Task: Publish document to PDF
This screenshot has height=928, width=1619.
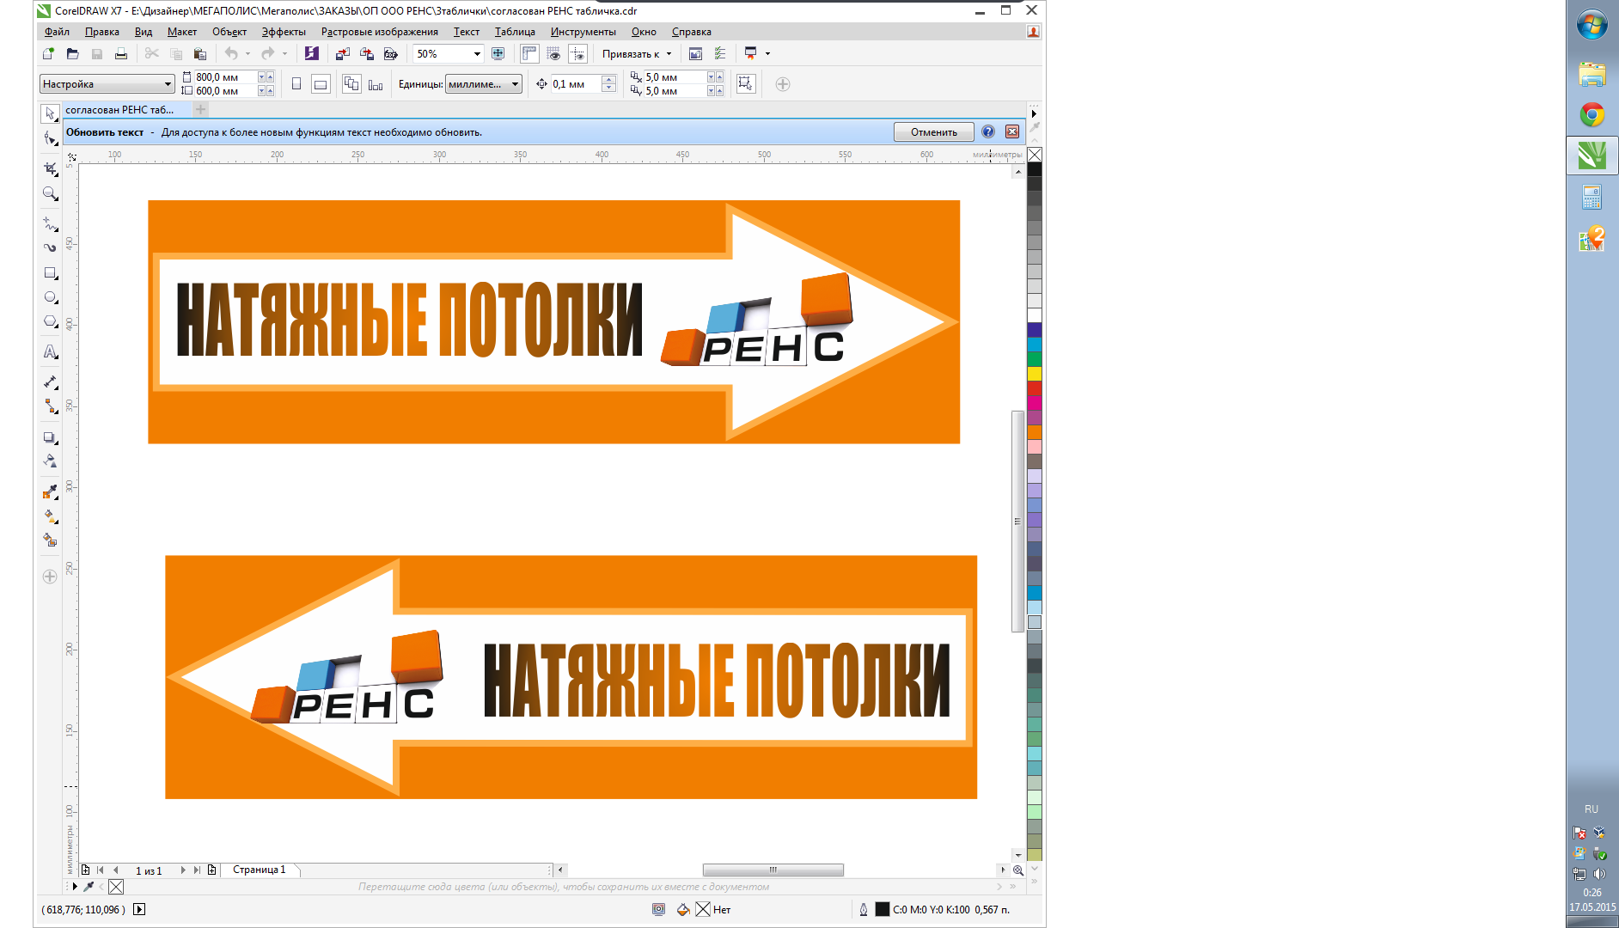Action: click(x=391, y=53)
